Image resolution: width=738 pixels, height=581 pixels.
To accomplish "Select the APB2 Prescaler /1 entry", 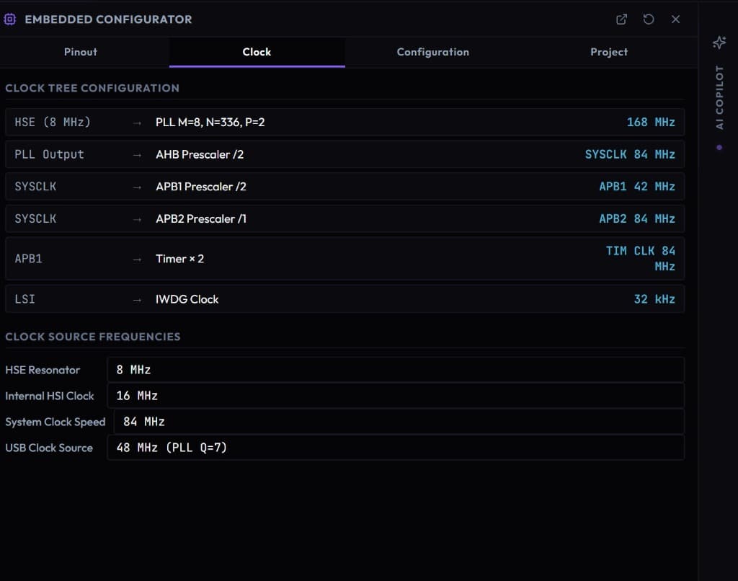I will [x=201, y=219].
